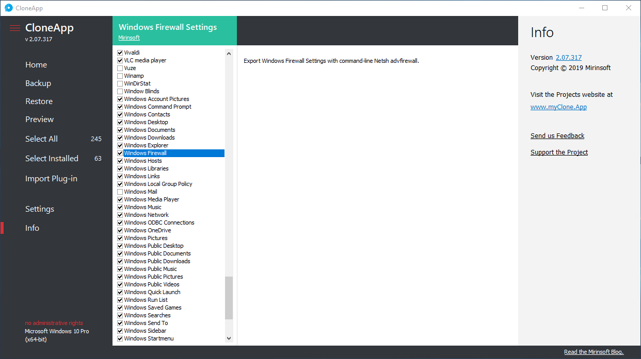Uncheck VLC media player checkbox

(x=120, y=60)
